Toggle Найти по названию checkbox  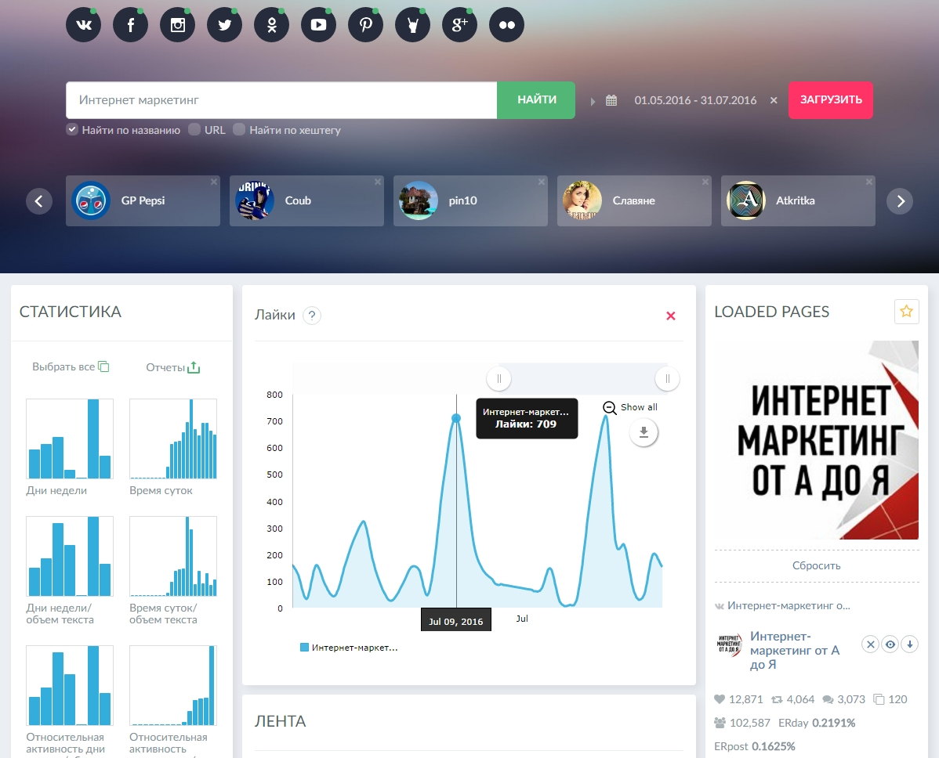point(72,130)
